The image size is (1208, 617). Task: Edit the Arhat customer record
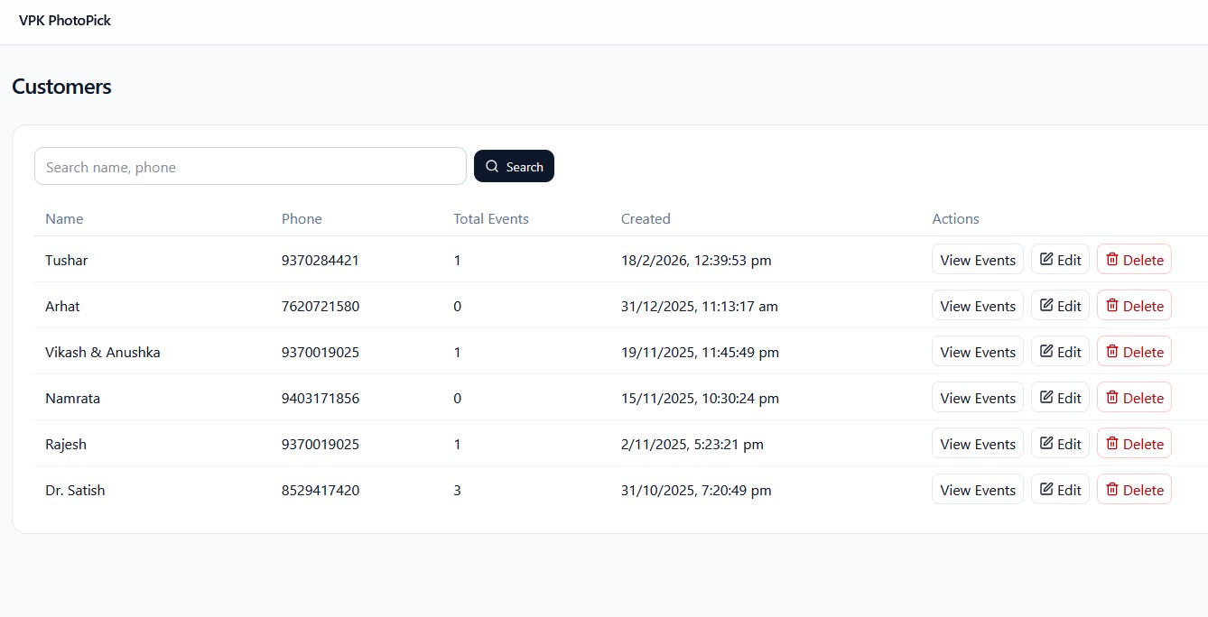1060,306
